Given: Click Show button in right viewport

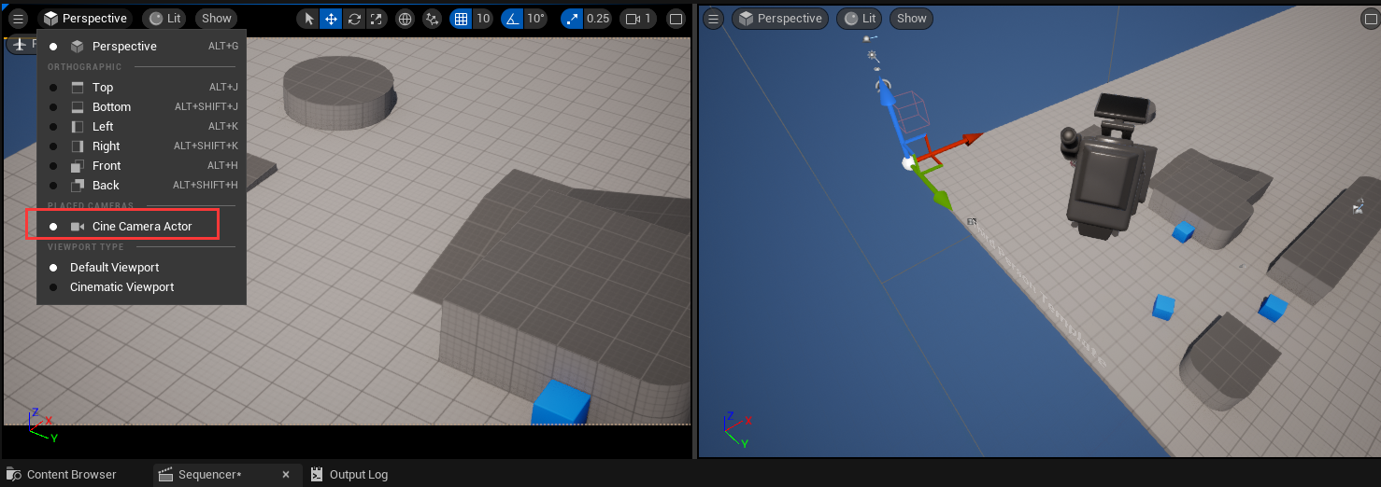Looking at the screenshot, I should [911, 19].
